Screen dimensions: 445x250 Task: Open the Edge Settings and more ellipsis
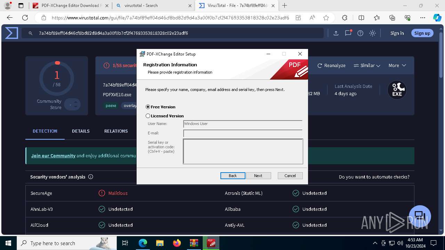click(x=423, y=18)
